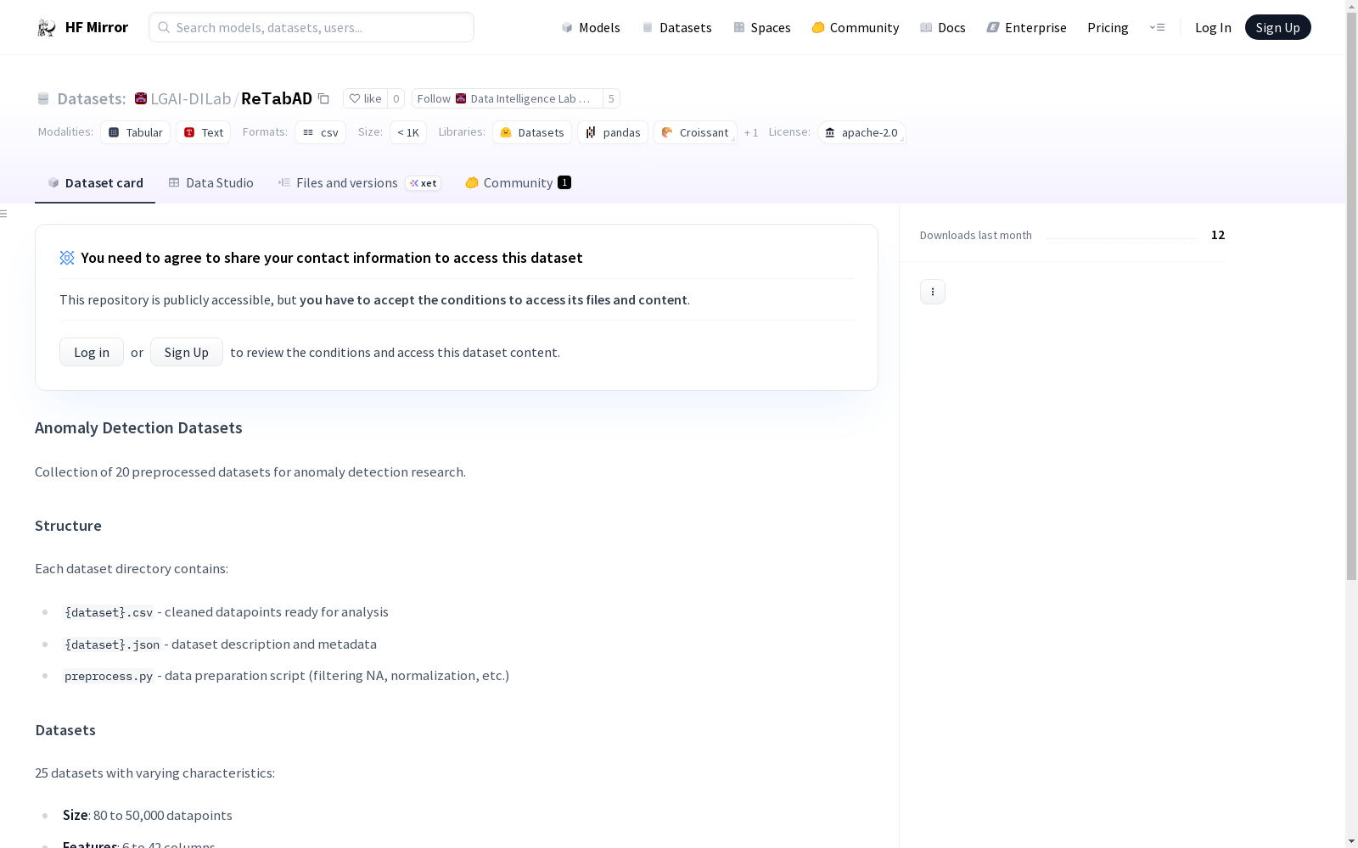Click the heart like button
The width and height of the screenshot is (1358, 848).
coord(365,98)
